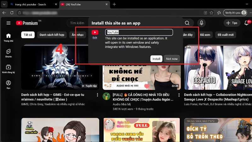Click the Install button
Viewport: 252px width, 142px height.
[156, 59]
